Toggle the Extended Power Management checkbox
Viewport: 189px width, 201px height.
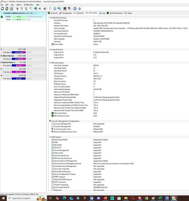[x=53, y=166]
